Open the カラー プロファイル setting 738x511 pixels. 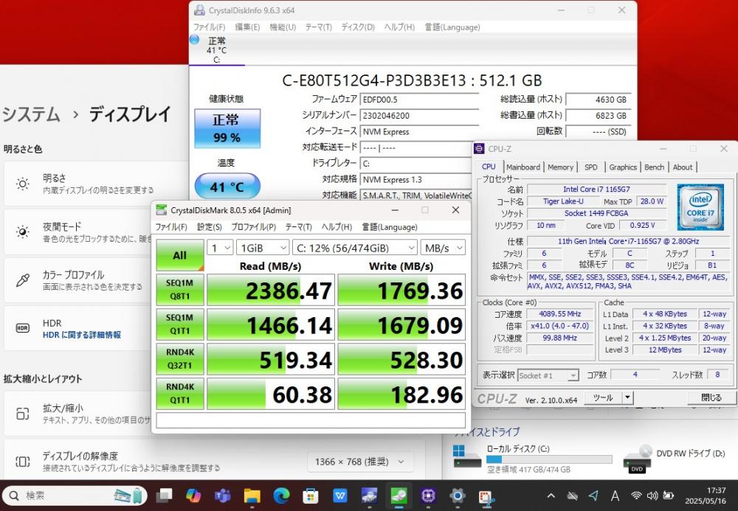77,280
